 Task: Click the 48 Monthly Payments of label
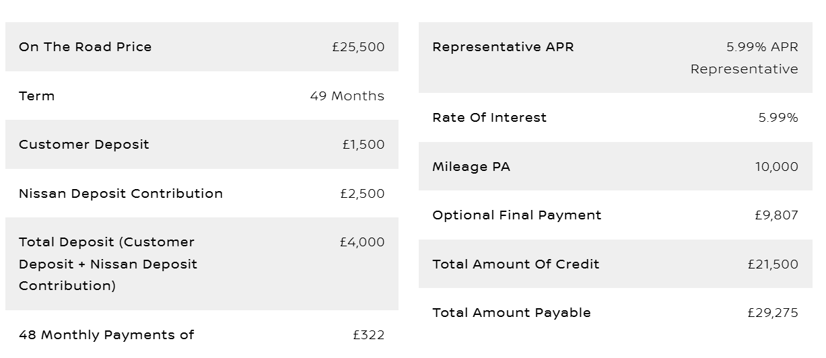click(106, 335)
